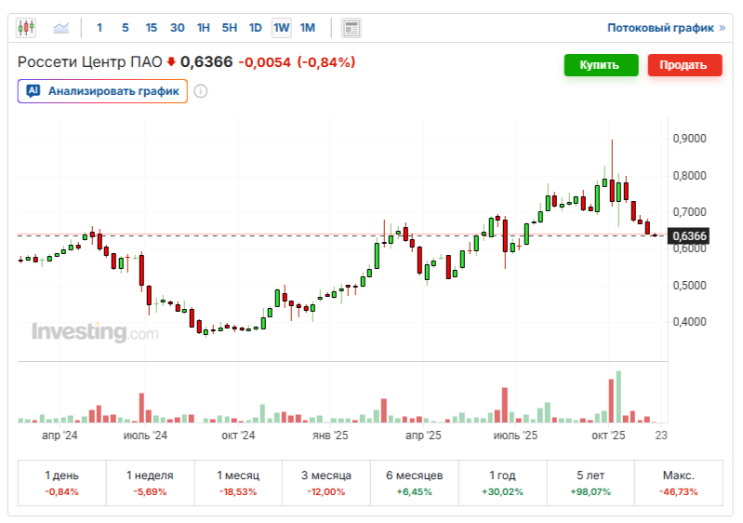Click the current price 0,6366 in header
Image resolution: width=743 pixels, height=523 pixels.
(206, 62)
